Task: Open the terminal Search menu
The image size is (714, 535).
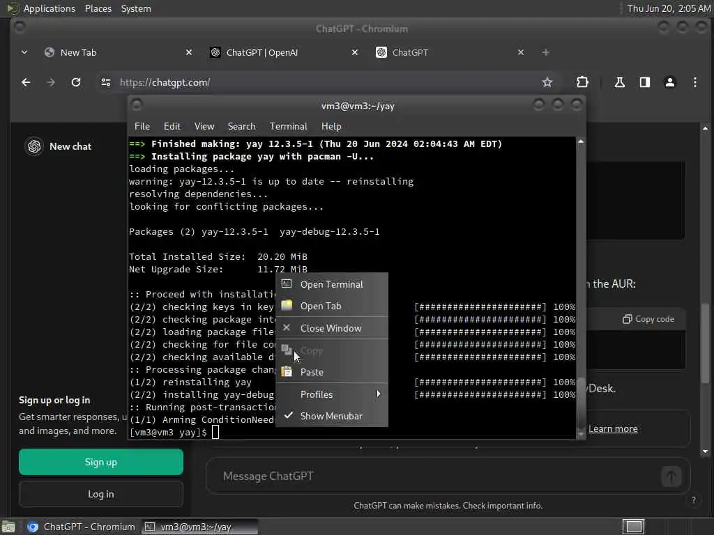Action: point(241,127)
